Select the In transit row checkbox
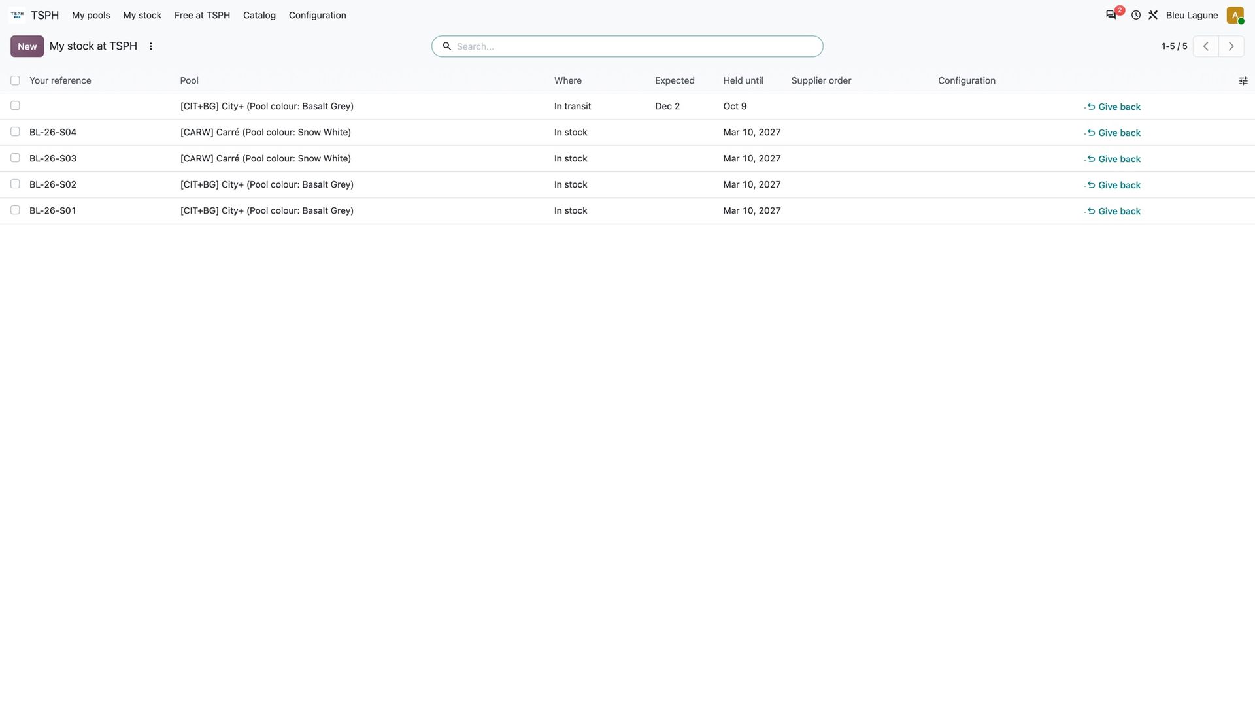The image size is (1255, 706). 15,105
